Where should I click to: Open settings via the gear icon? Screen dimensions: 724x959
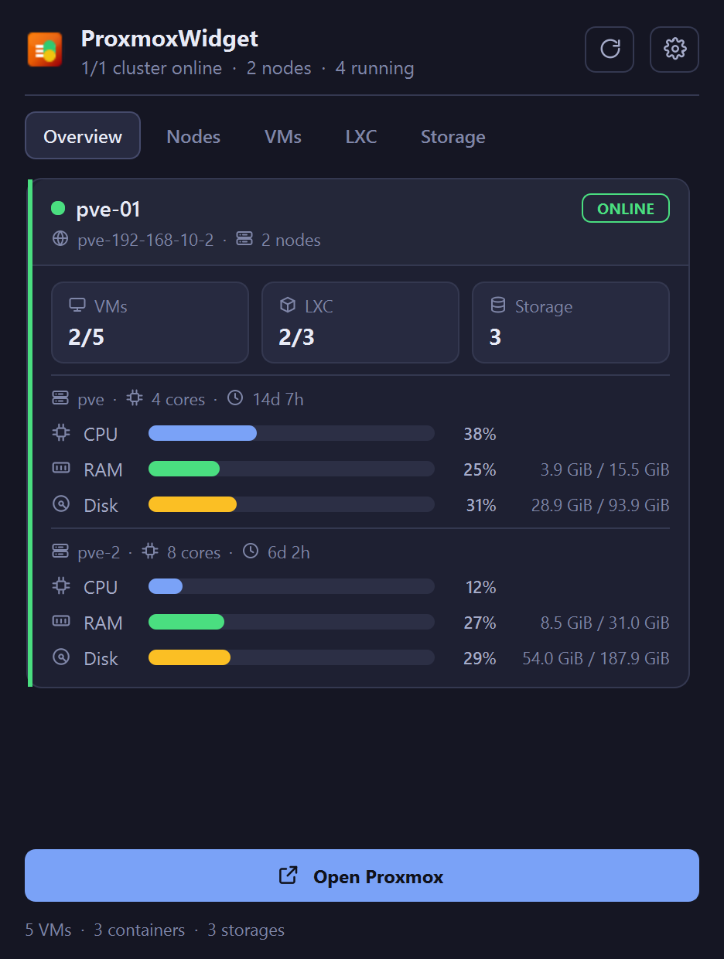tap(674, 49)
